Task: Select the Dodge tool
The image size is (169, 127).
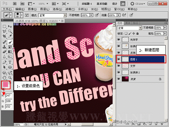Action: point(10,56)
